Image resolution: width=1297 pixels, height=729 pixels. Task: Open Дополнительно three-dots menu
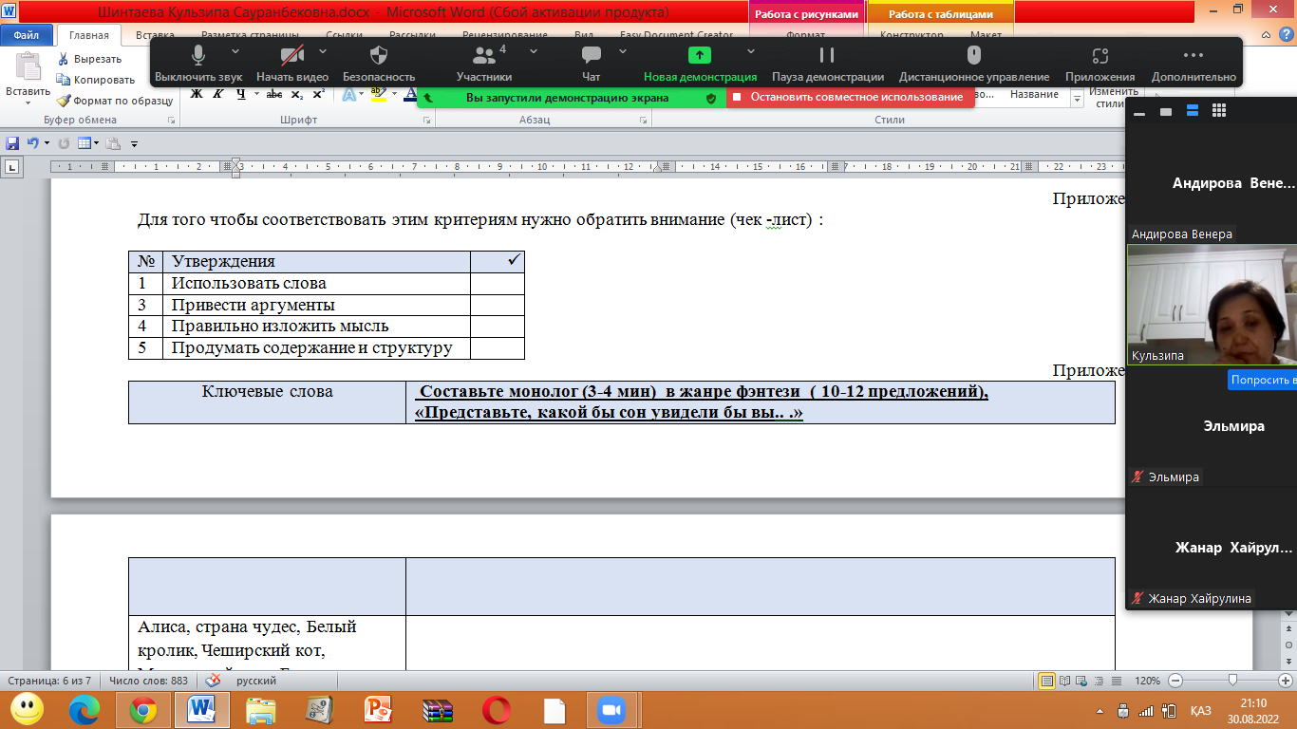pyautogui.click(x=1194, y=63)
